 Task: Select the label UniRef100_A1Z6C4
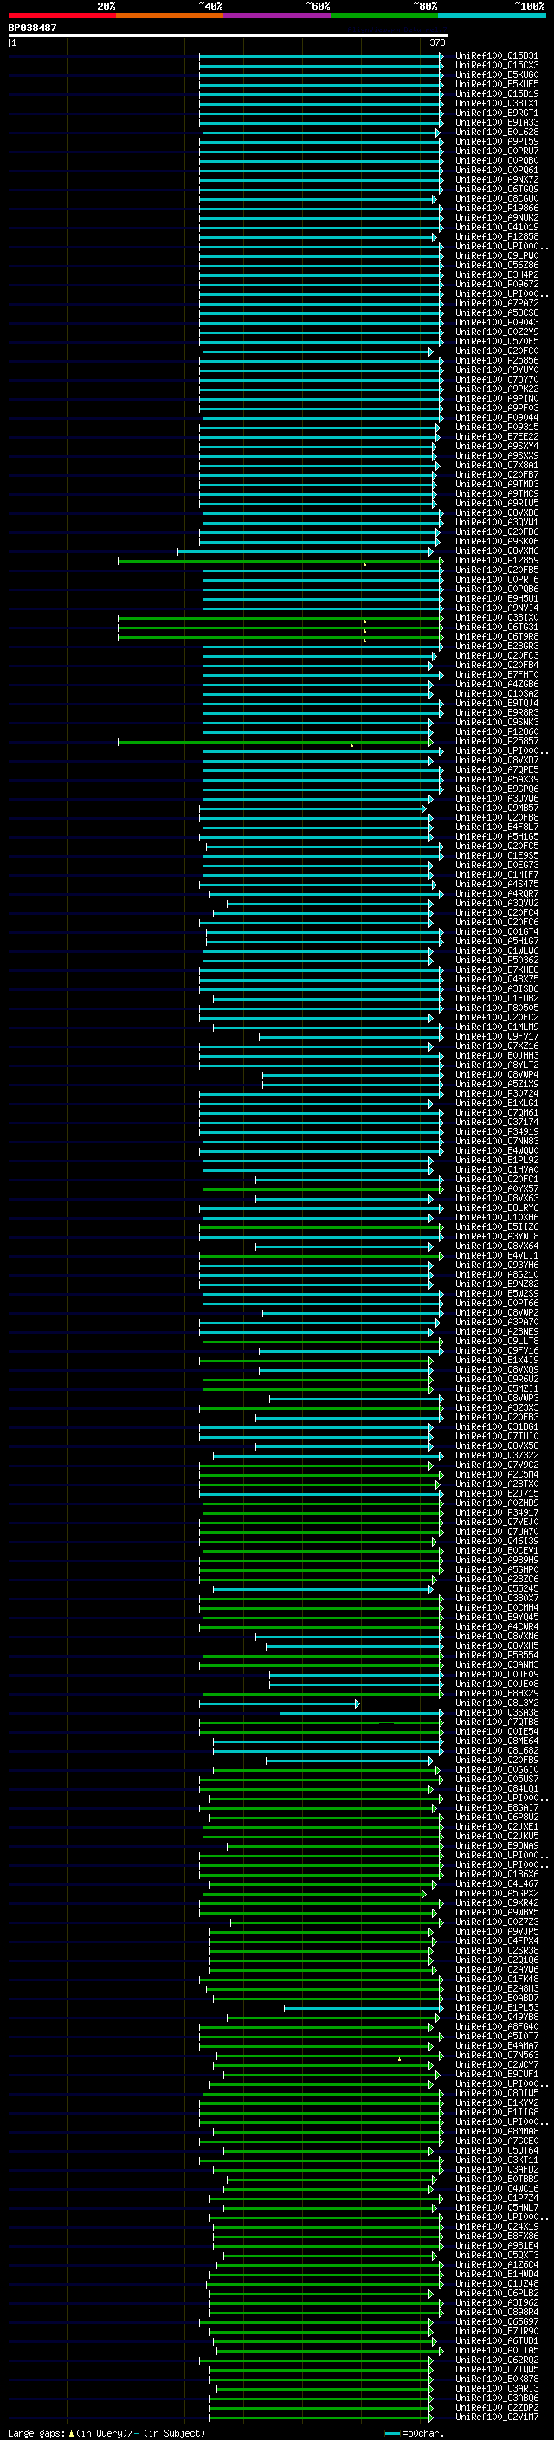(497, 2265)
